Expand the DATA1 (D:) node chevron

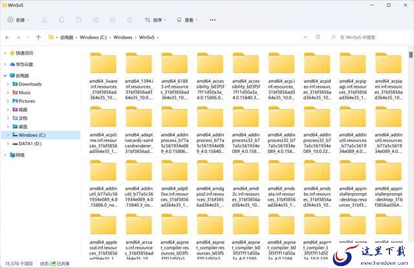8,143
